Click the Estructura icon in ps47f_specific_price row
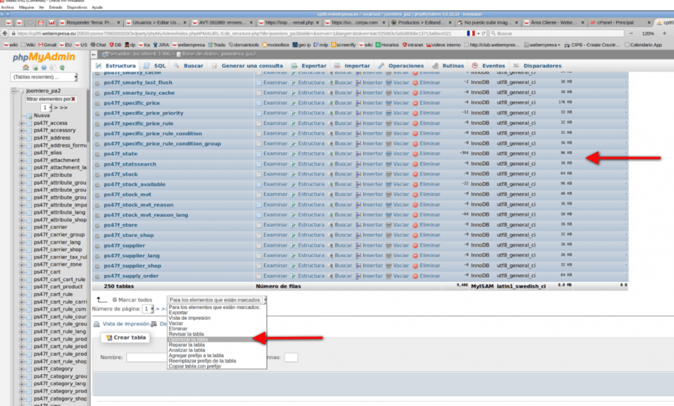 click(293, 103)
